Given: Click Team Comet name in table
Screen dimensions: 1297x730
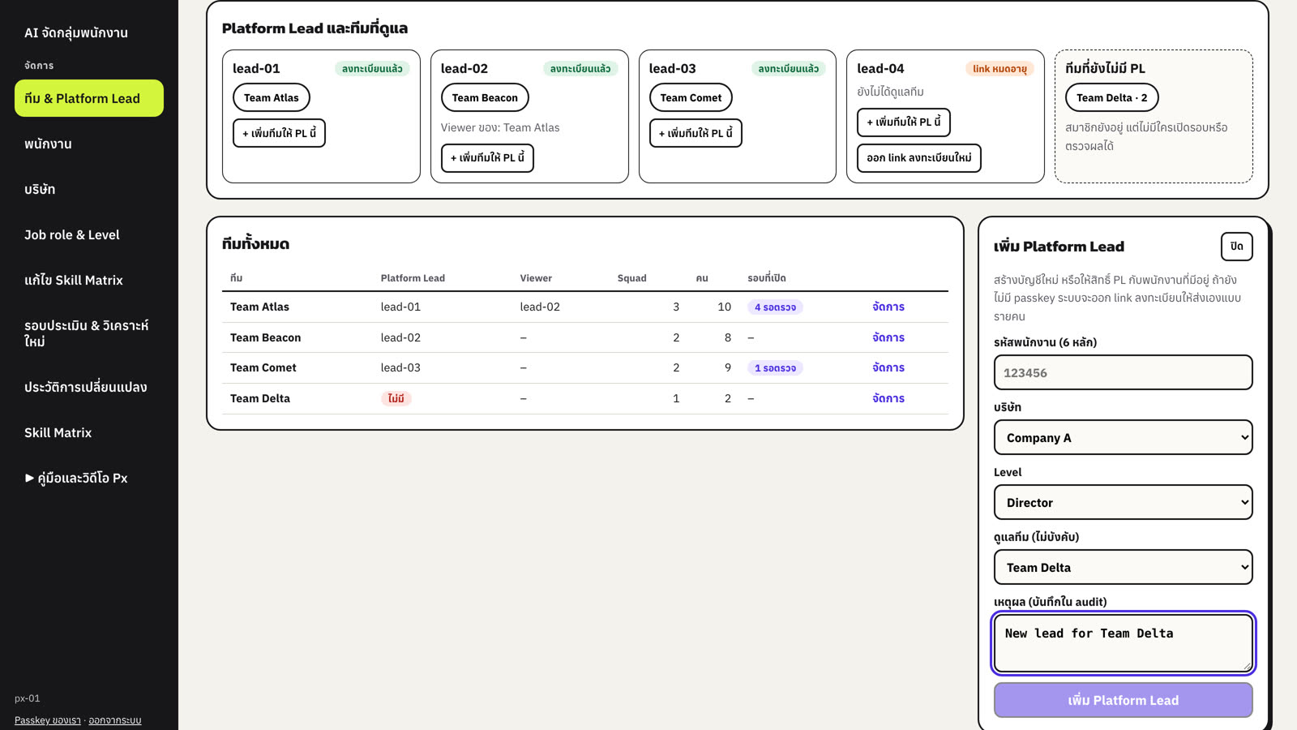Looking at the screenshot, I should point(263,367).
